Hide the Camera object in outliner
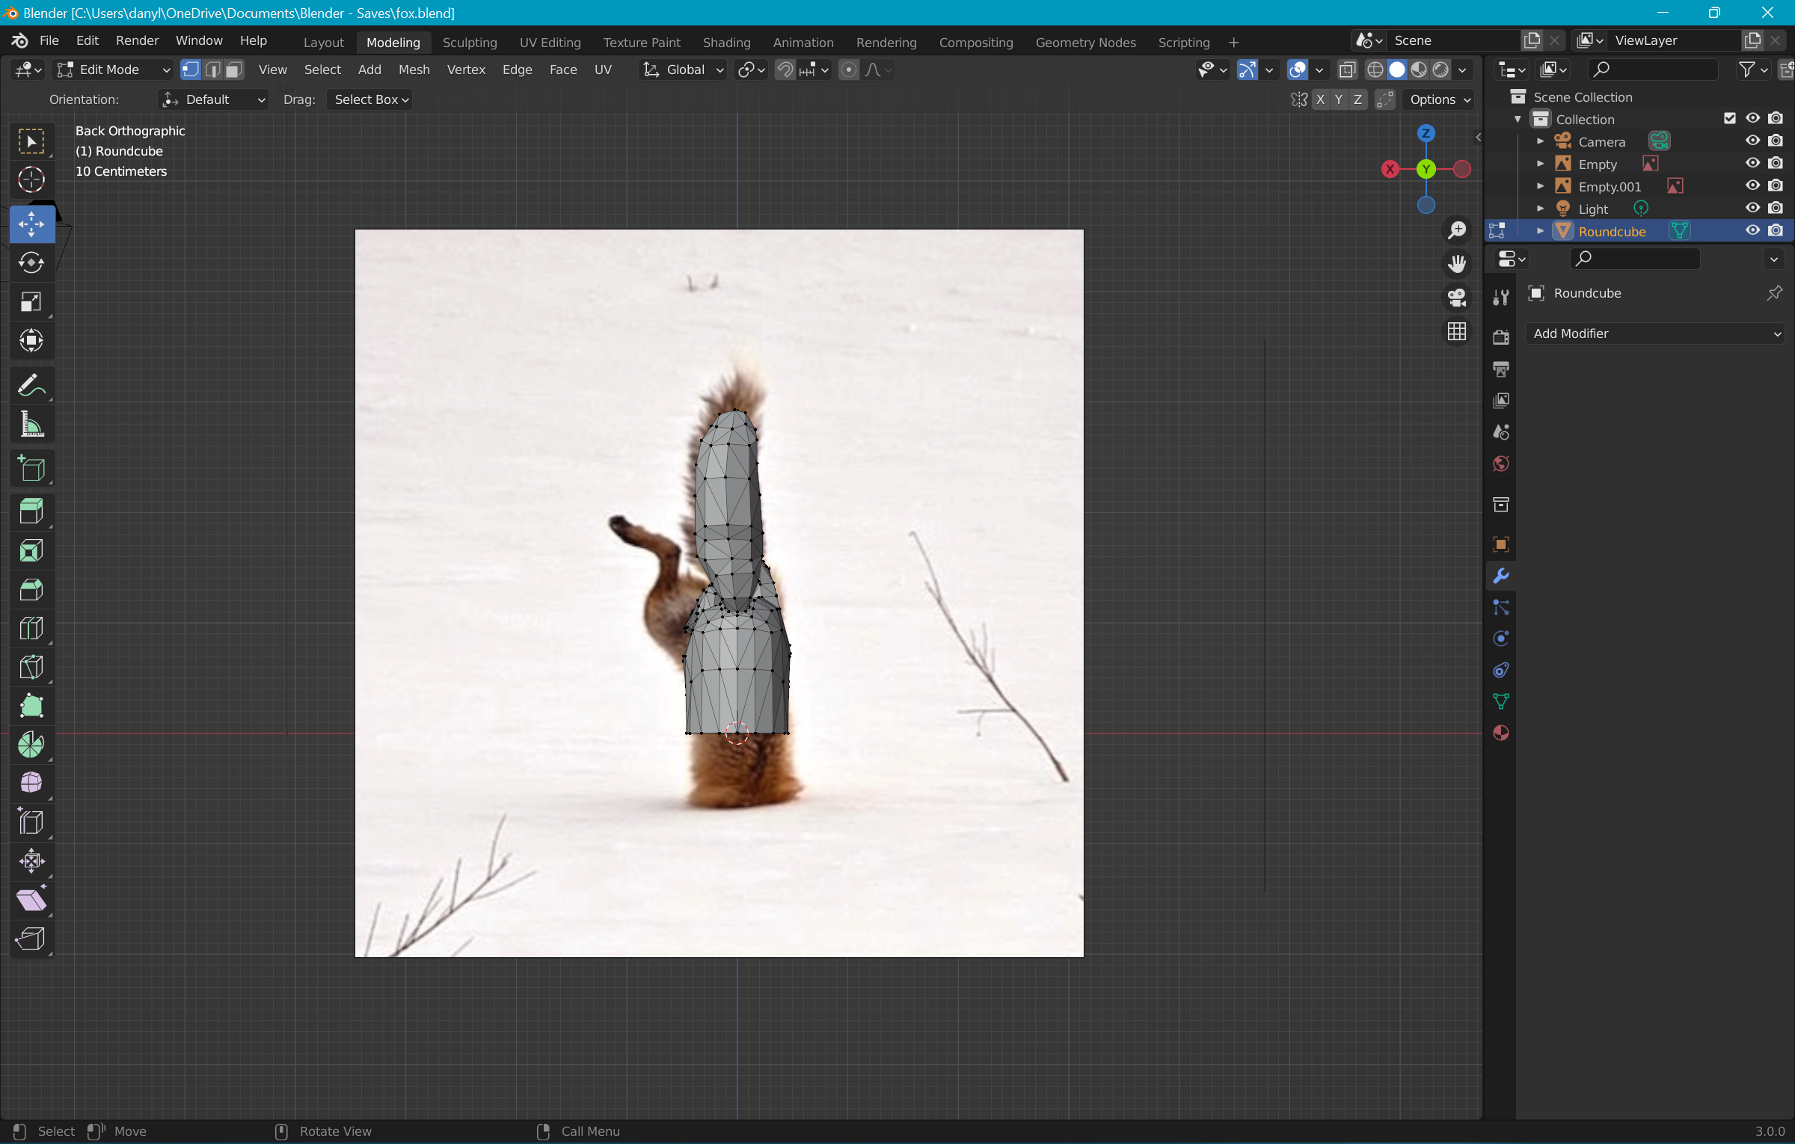The height and width of the screenshot is (1144, 1795). point(1752,141)
